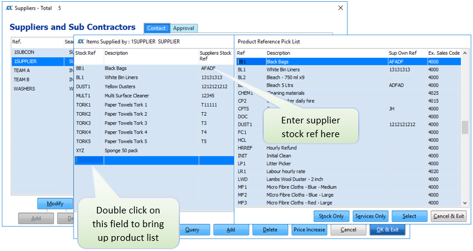Select Bleach 5 Ltrs in pick list
Image resolution: width=473 pixels, height=251 pixels.
tap(349, 85)
